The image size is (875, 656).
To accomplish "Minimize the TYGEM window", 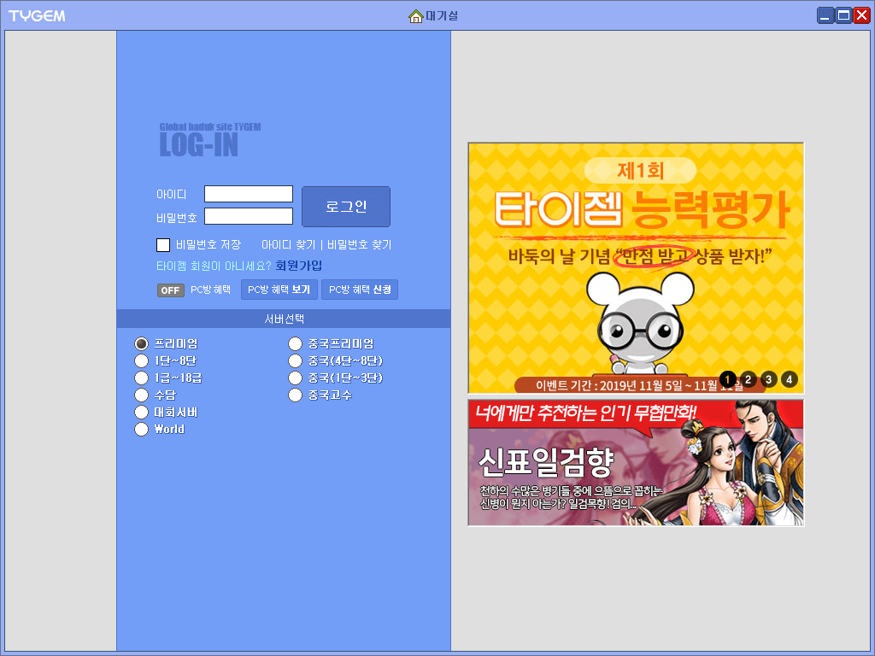I will [x=826, y=15].
